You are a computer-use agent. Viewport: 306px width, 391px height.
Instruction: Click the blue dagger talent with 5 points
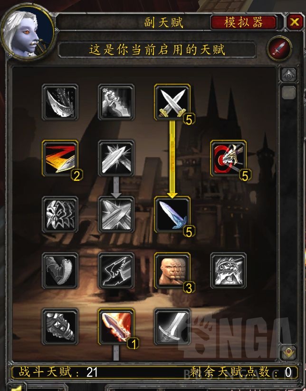[172, 215]
